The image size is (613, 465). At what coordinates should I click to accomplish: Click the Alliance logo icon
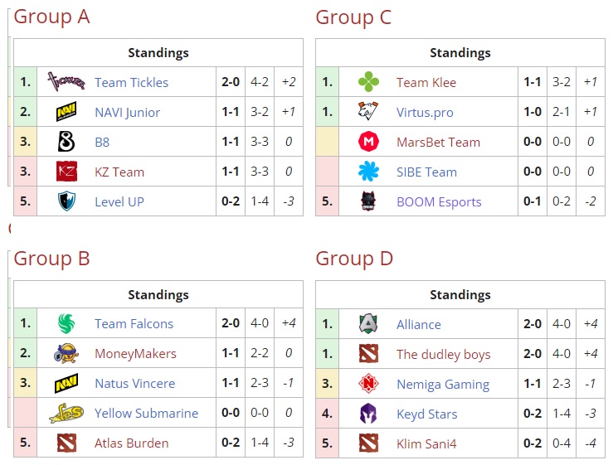[368, 323]
